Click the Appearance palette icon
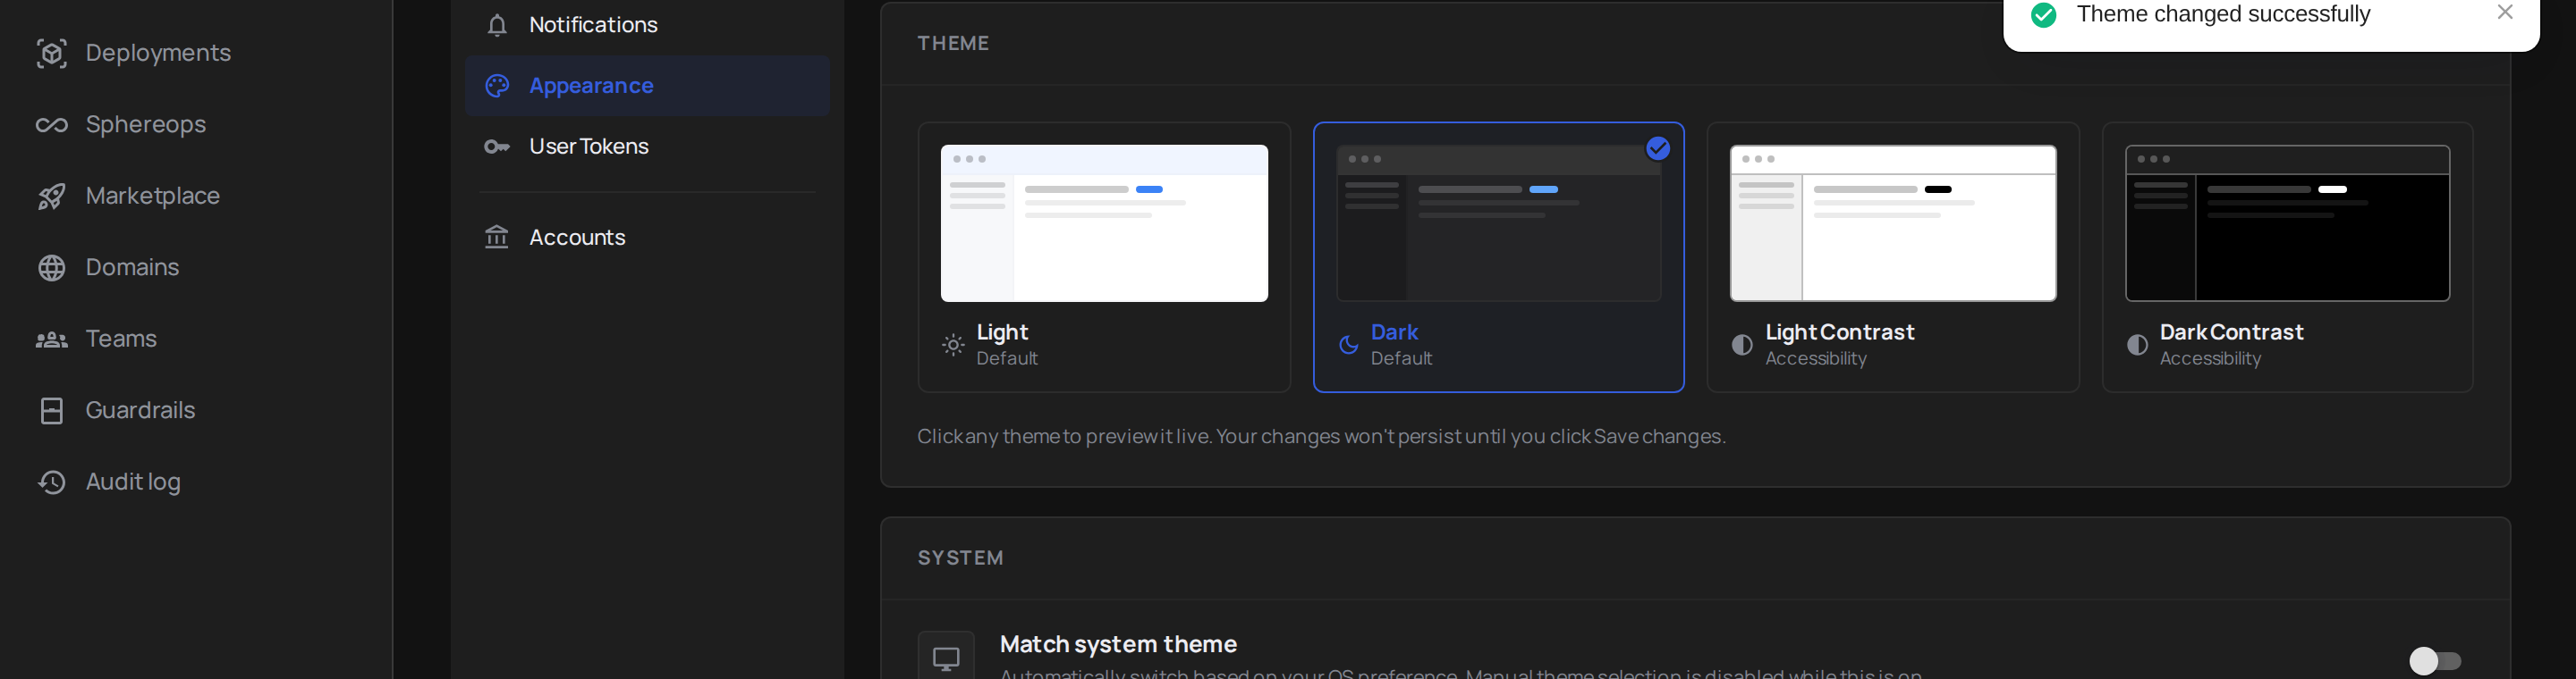 click(497, 86)
